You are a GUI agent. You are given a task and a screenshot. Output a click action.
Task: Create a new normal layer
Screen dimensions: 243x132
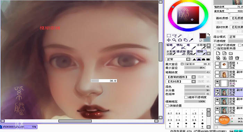click(x=218, y=53)
